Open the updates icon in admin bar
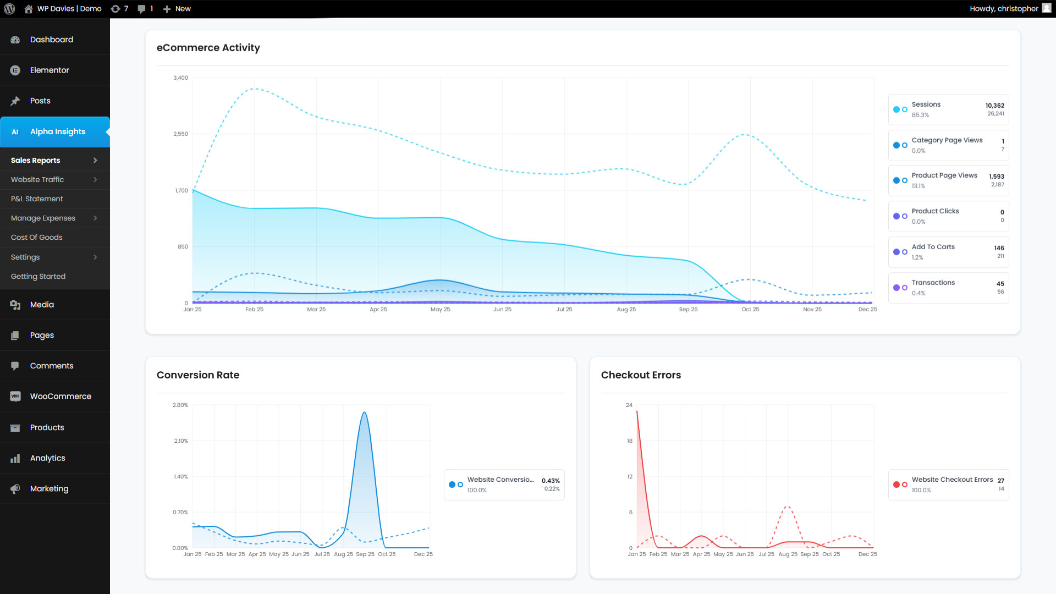The width and height of the screenshot is (1056, 594). click(x=116, y=9)
